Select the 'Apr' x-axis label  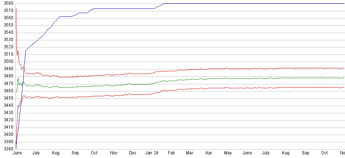[x=209, y=153]
